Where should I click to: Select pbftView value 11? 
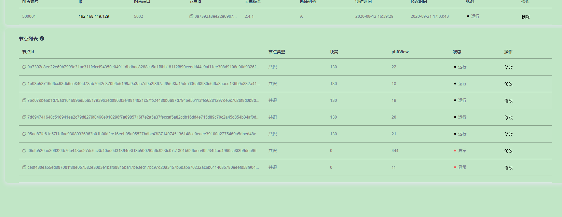(394, 167)
